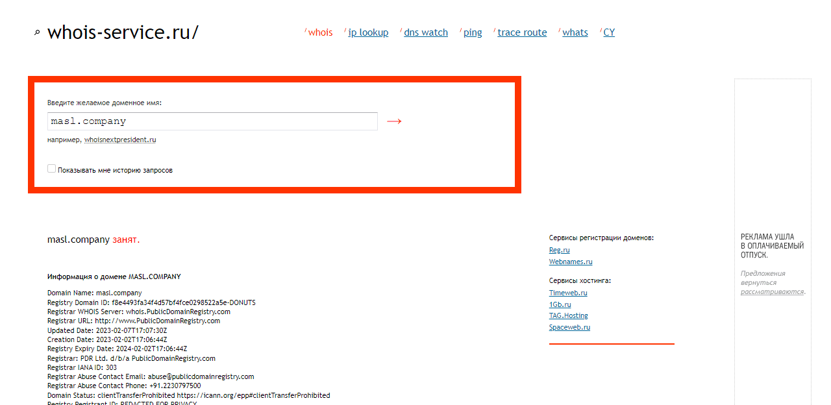Click the magnifier icon beside the site logo

(x=37, y=33)
